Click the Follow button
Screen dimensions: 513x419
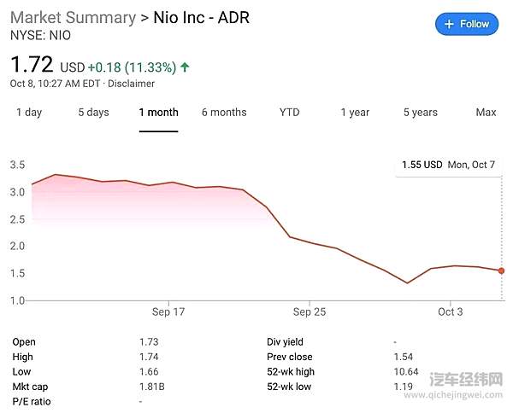coord(467,24)
